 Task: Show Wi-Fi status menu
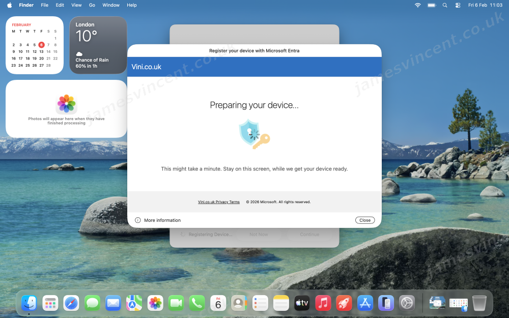click(418, 5)
